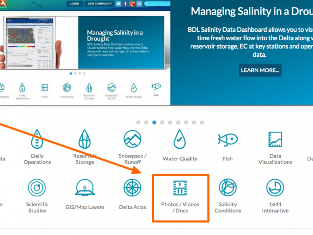Open the large Water Quality droplet icon

pos(179,139)
